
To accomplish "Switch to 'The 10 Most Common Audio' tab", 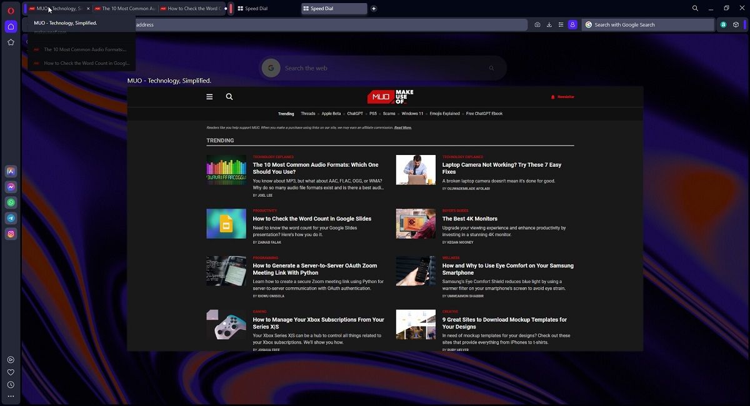I will (124, 9).
